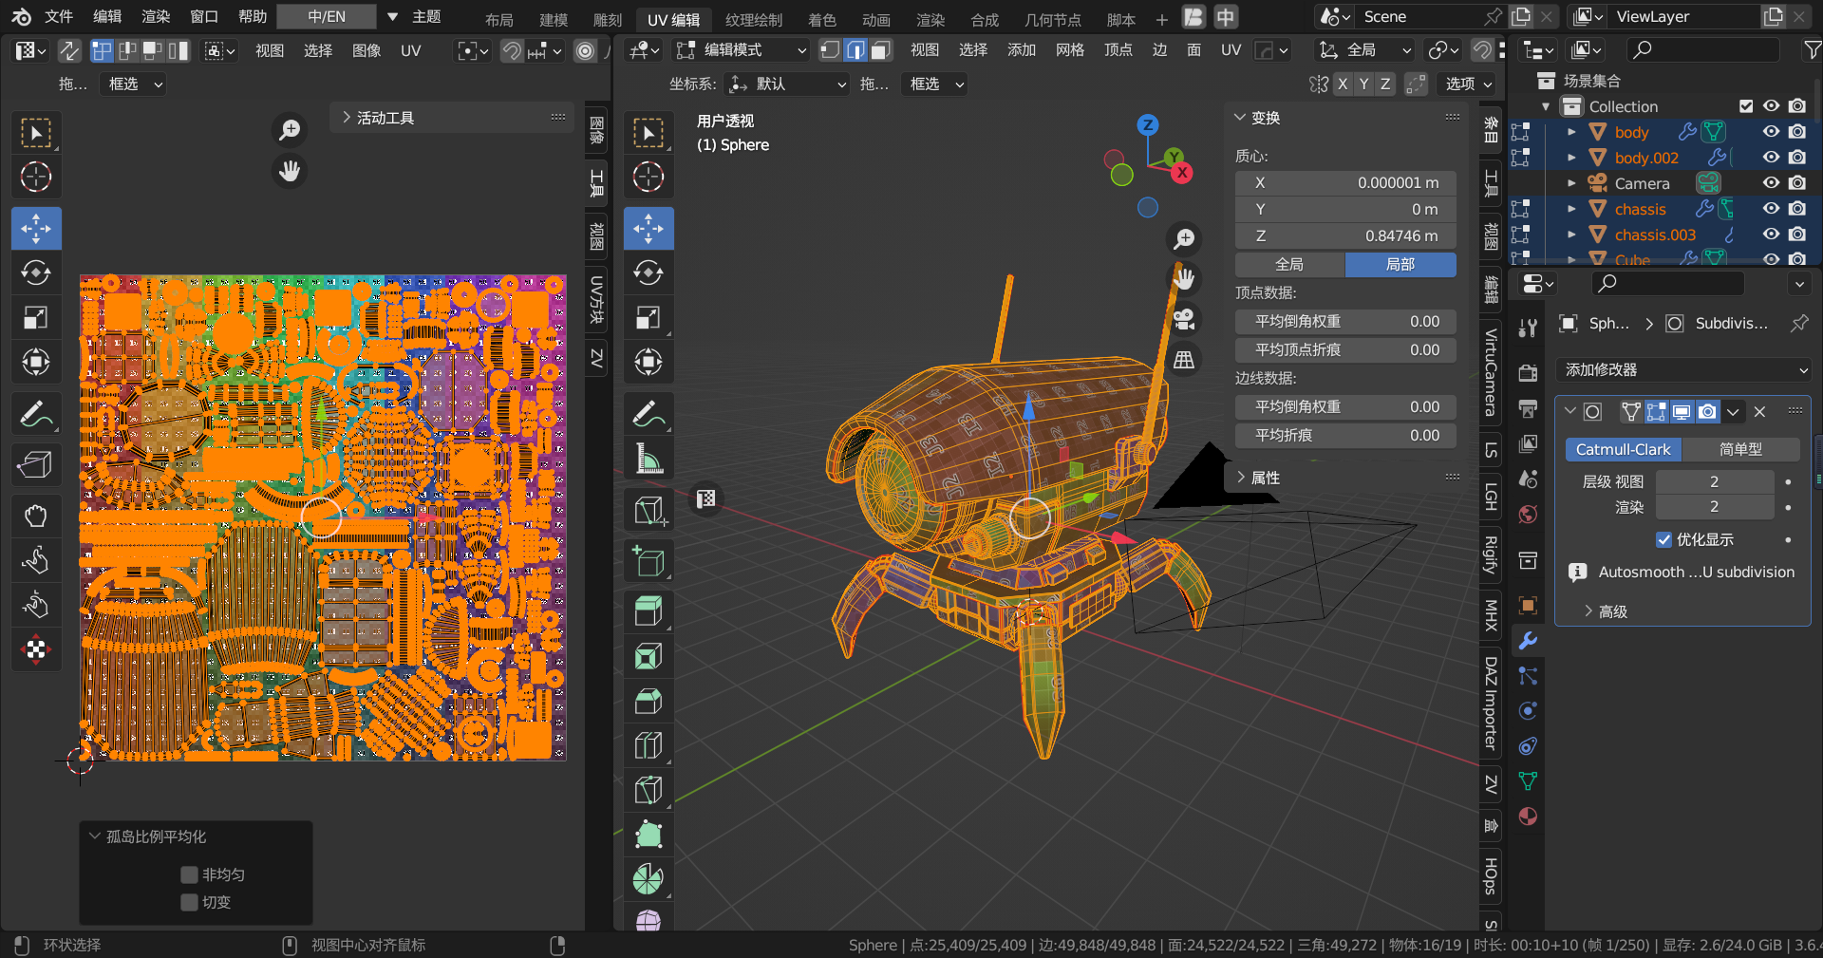Adjust the 层级 视图 level field
Screen dimensions: 1823x958
(1714, 481)
